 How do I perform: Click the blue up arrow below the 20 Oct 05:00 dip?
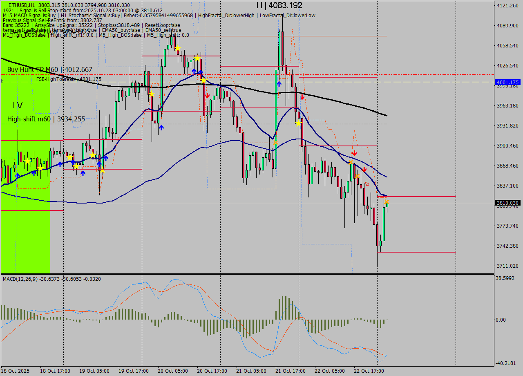click(161, 128)
